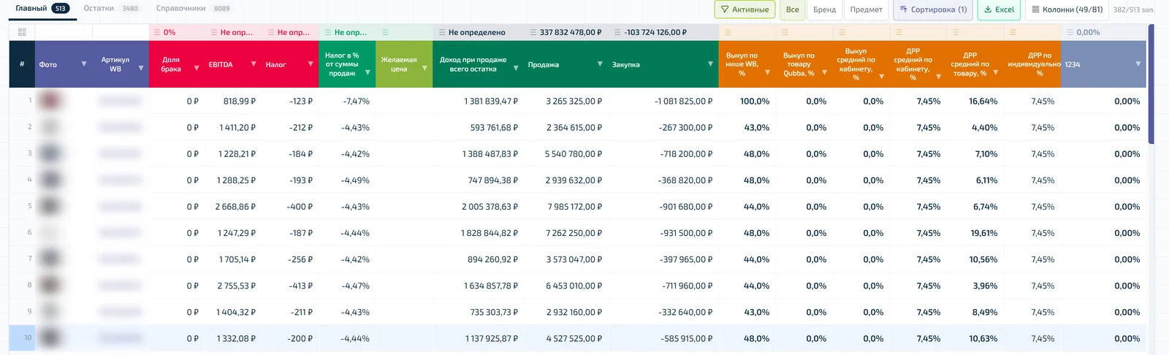Image resolution: width=1169 pixels, height=355 pixels.
Task: Click Закупка value -332 640,00 ₽
Action: [x=685, y=312]
